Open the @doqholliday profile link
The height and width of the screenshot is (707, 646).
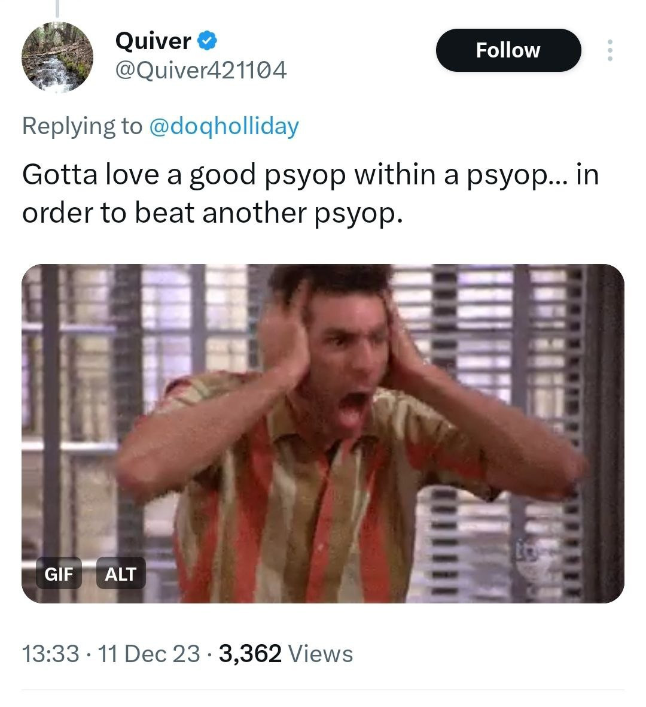[224, 126]
